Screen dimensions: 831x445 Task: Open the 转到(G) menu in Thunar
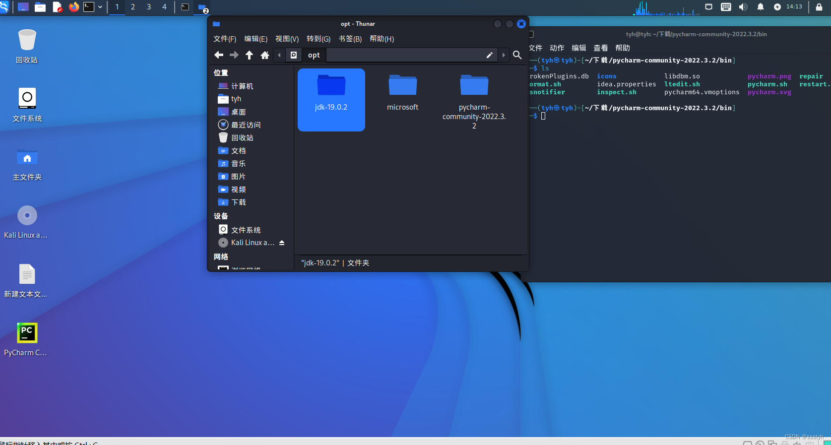tap(319, 39)
